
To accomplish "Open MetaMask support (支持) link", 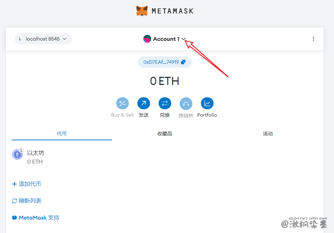I will tap(36, 218).
